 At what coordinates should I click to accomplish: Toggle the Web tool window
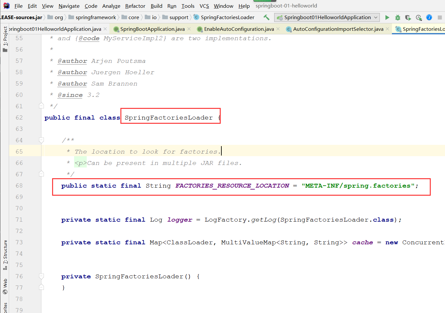click(x=5, y=286)
